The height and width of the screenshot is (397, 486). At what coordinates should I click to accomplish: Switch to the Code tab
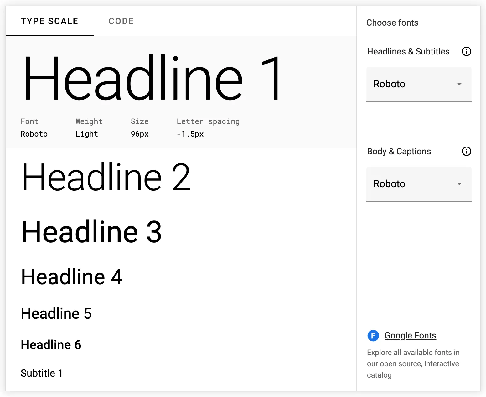(121, 21)
